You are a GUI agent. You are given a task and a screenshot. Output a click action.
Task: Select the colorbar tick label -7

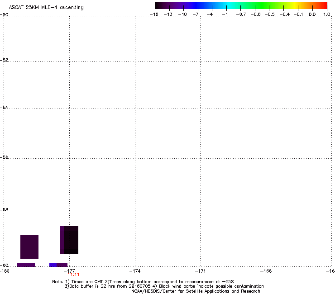(196, 14)
